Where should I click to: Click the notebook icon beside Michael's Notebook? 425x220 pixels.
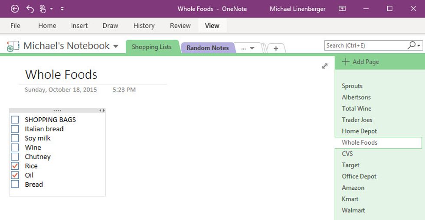pos(13,46)
